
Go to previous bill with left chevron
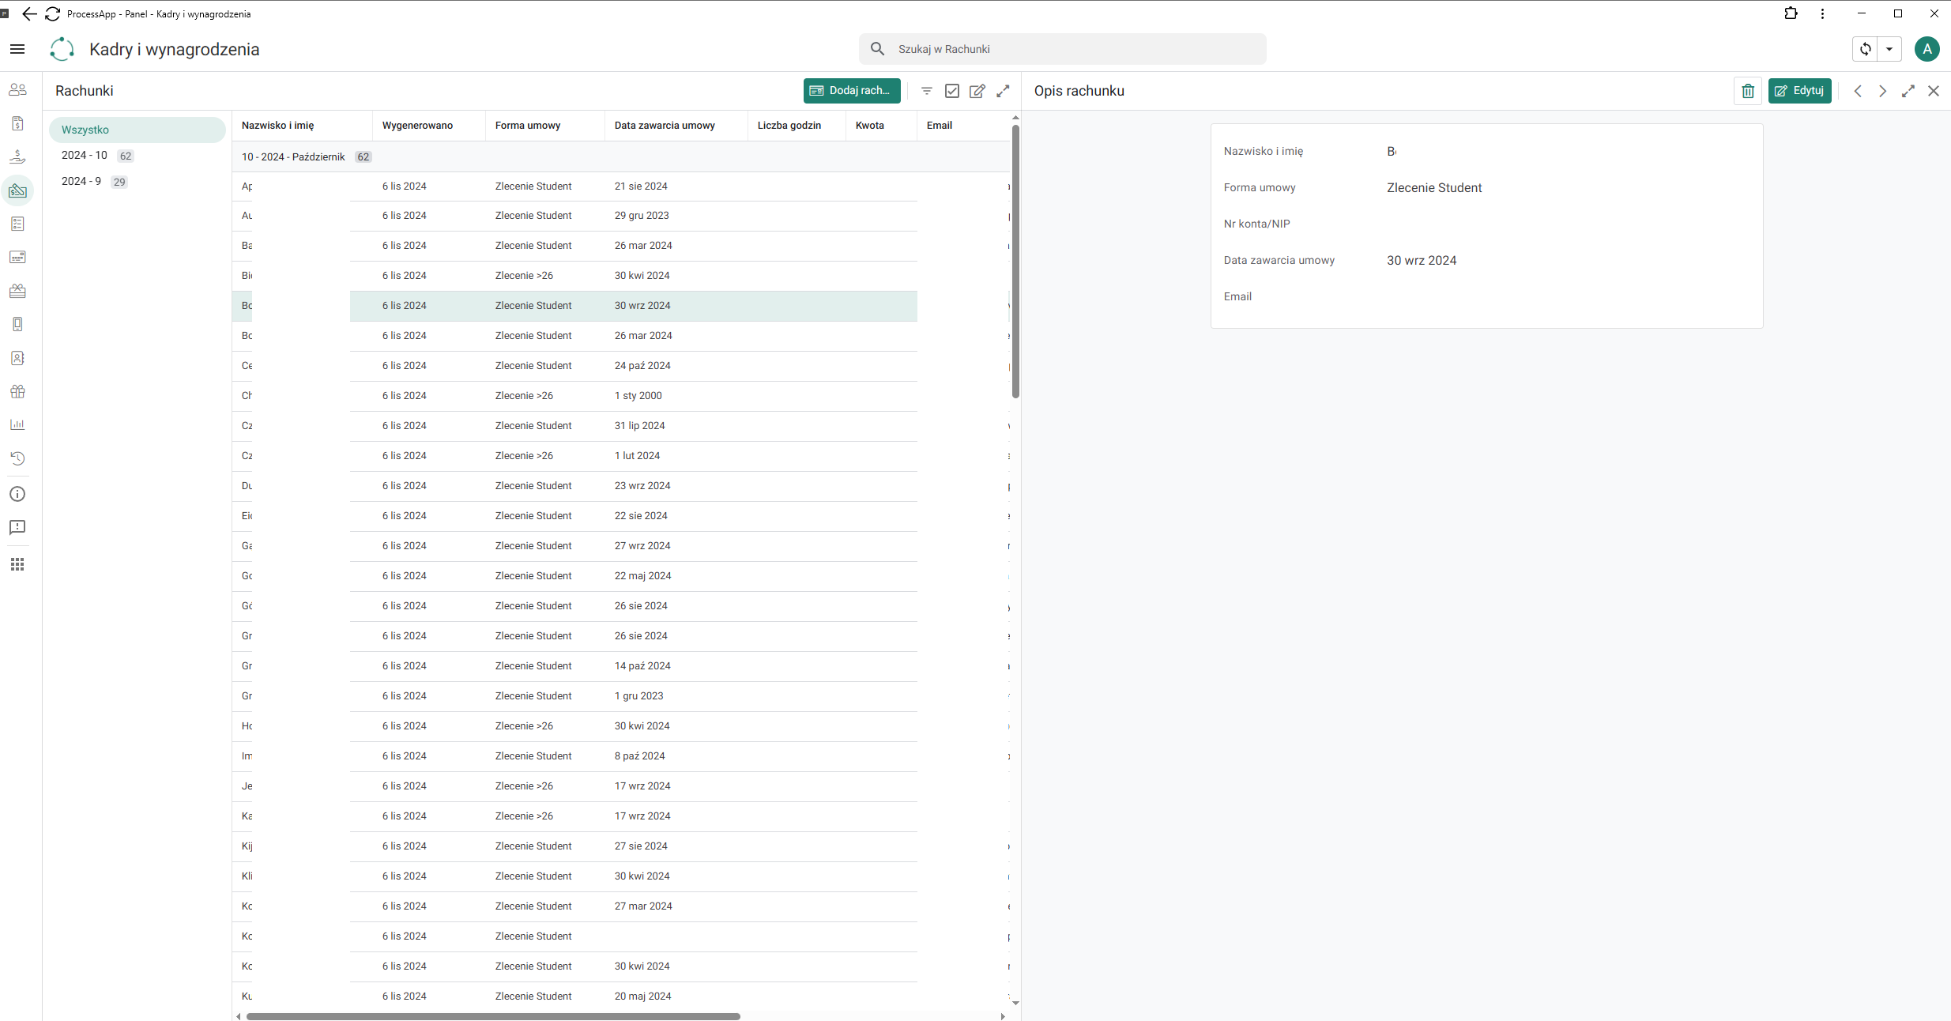click(x=1858, y=91)
